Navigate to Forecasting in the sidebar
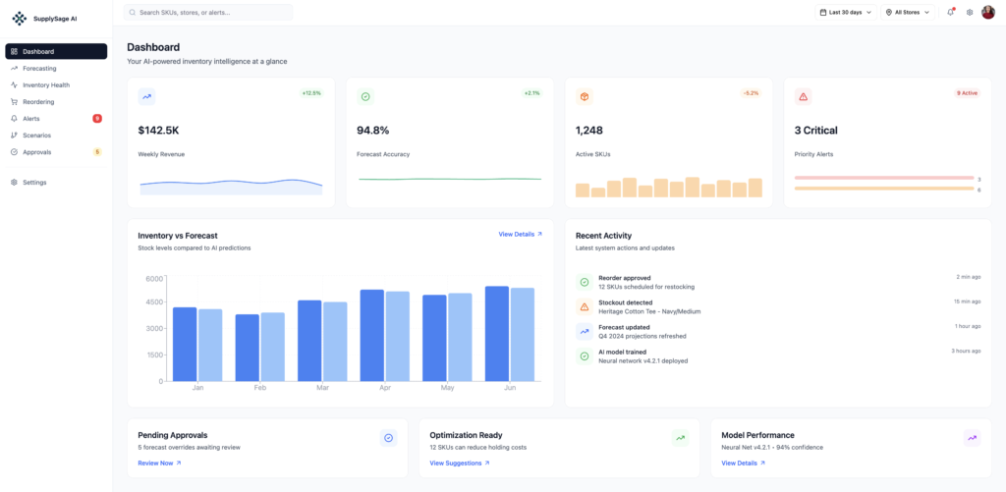 (x=39, y=68)
